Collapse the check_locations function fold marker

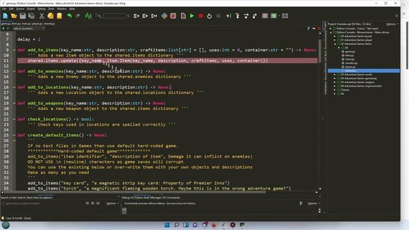pos(14,119)
